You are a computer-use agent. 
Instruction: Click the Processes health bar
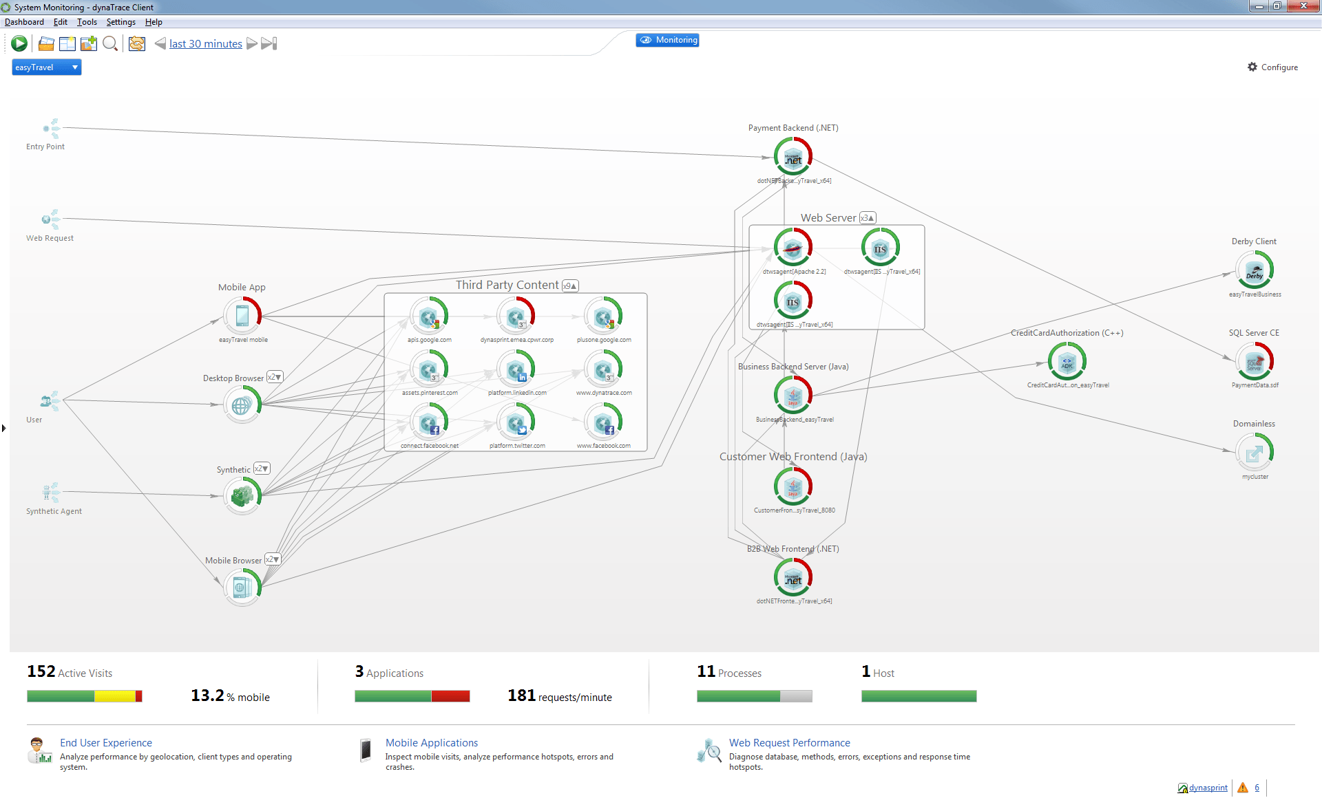(755, 696)
